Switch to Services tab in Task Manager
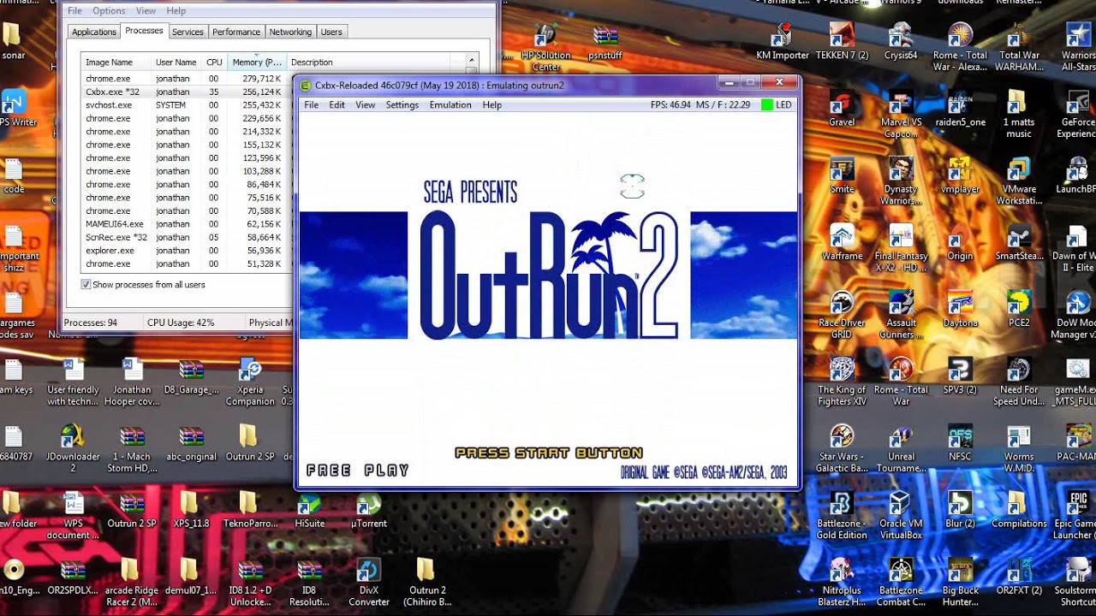This screenshot has height=616, width=1096. click(x=188, y=32)
